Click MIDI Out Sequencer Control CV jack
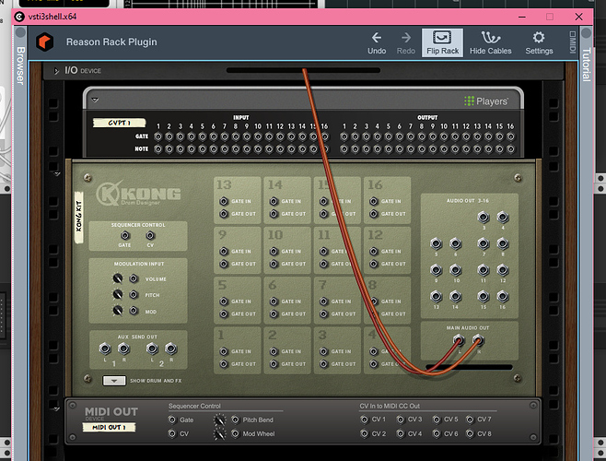Screen dimensions: 606x461 tap(172, 433)
